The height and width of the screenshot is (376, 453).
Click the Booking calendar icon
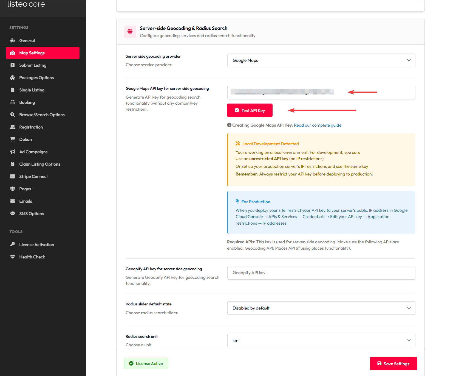[13, 102]
